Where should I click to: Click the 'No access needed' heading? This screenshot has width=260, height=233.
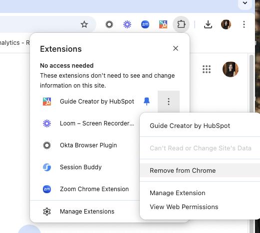(67, 66)
